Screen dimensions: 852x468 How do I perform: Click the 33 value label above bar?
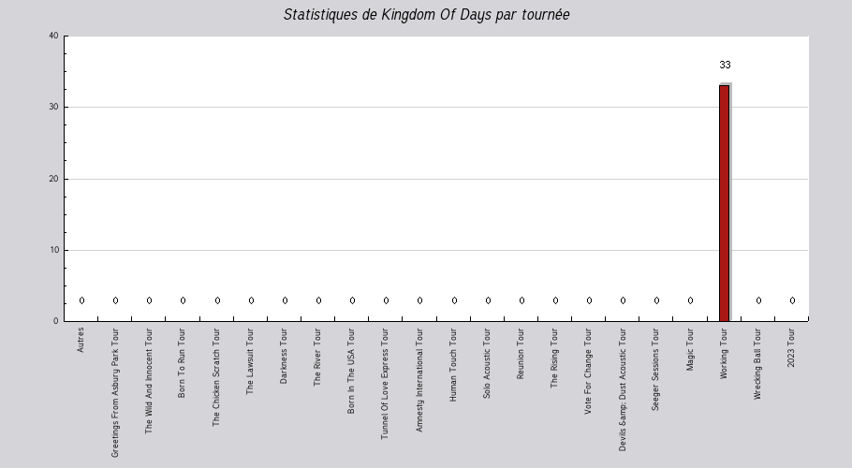[x=725, y=66]
